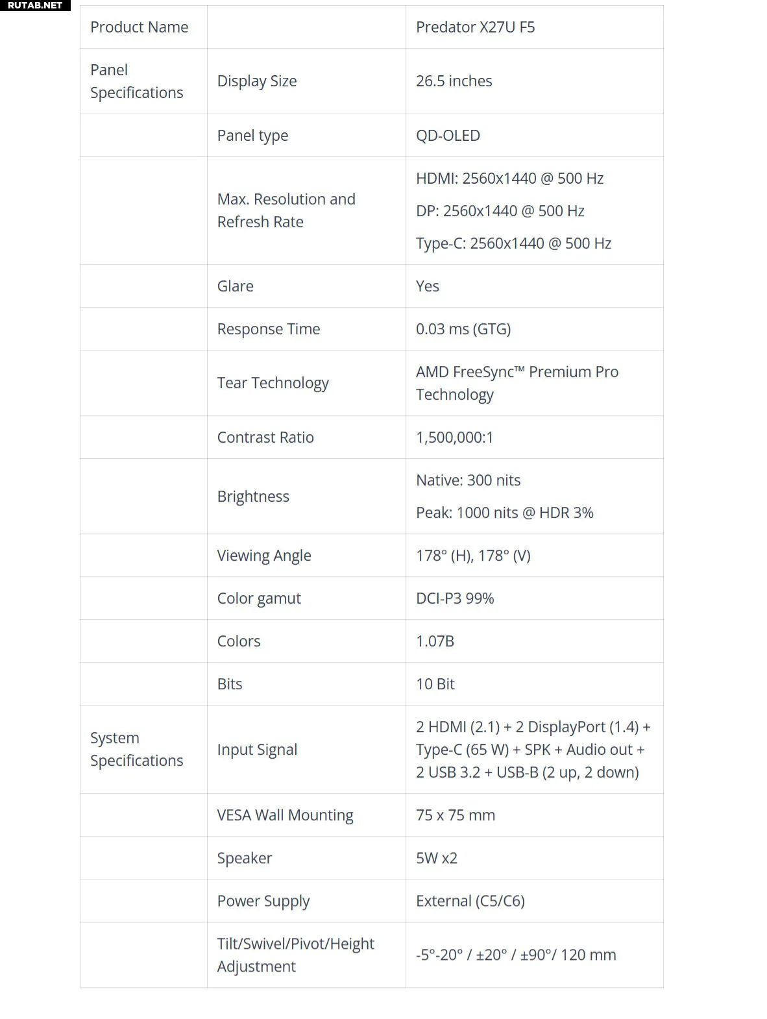Click the Type-C 2560x1440 @ 500 Hz line
The width and height of the screenshot is (767, 1019).
click(513, 243)
